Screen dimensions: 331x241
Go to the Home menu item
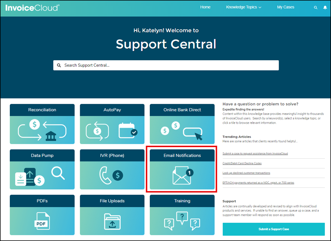[x=205, y=7]
